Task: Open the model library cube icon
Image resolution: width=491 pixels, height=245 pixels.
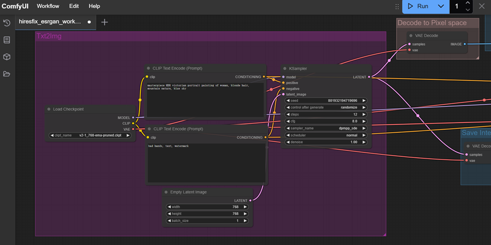Action: click(6, 57)
